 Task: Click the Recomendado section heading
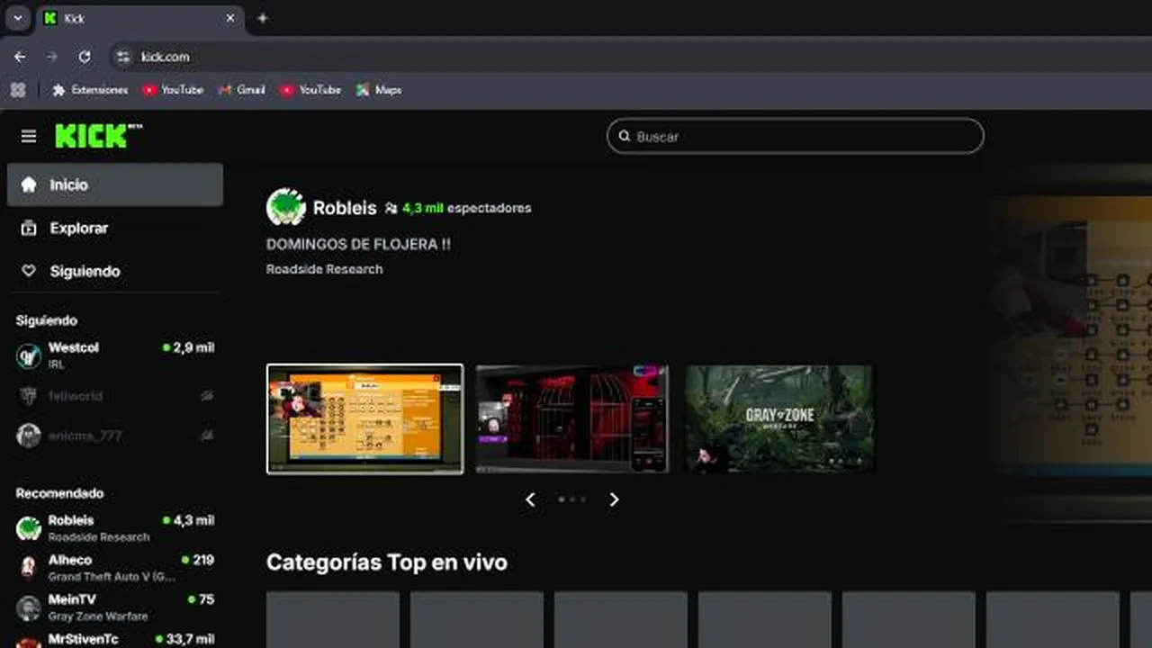(59, 493)
